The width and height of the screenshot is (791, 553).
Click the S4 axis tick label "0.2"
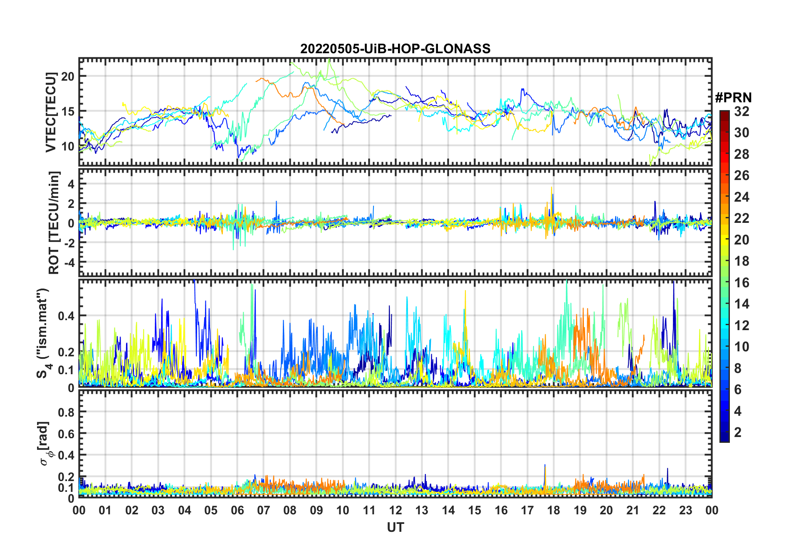67,352
